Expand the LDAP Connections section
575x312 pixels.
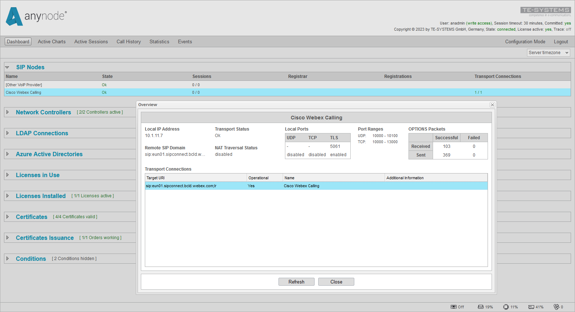pos(8,133)
